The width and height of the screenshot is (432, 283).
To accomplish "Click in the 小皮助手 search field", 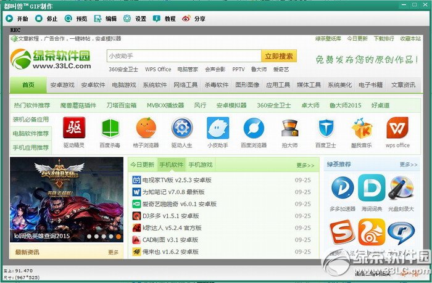I will click(184, 56).
